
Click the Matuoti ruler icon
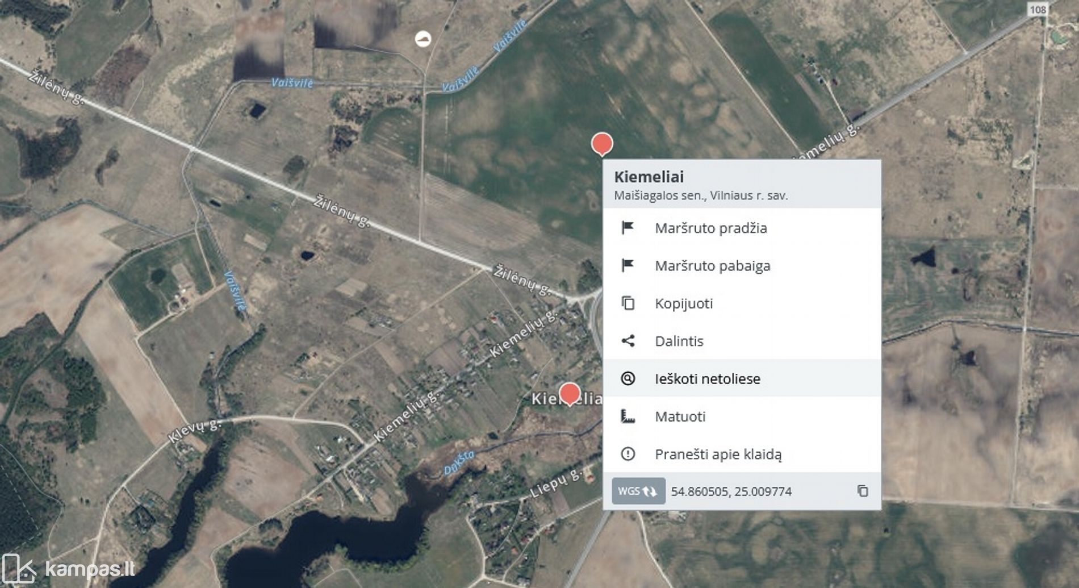(x=628, y=416)
